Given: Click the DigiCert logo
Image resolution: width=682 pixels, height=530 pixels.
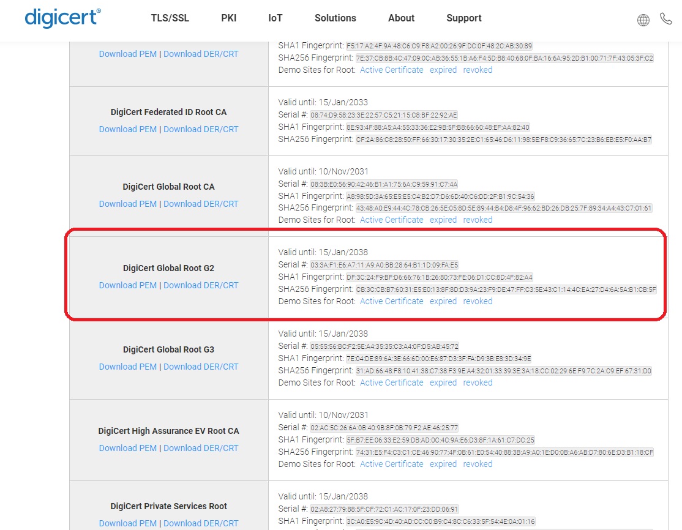Looking at the screenshot, I should (x=62, y=18).
